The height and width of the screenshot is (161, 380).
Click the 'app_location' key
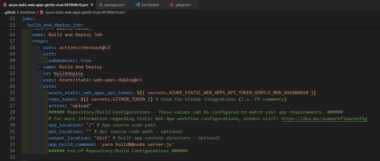tap(65, 125)
